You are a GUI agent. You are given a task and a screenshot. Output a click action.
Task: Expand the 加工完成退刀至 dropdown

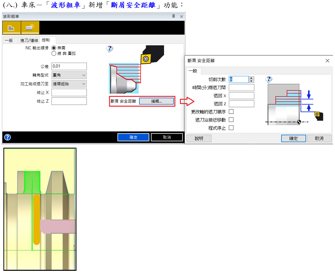point(69,84)
